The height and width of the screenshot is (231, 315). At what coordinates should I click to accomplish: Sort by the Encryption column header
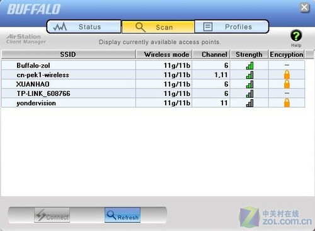click(287, 54)
